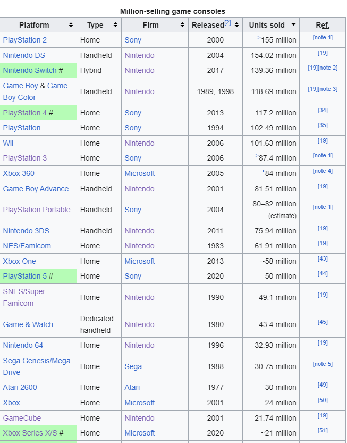Sort table by Firm column arrows
This screenshot has height=443, width=347.
(182, 25)
